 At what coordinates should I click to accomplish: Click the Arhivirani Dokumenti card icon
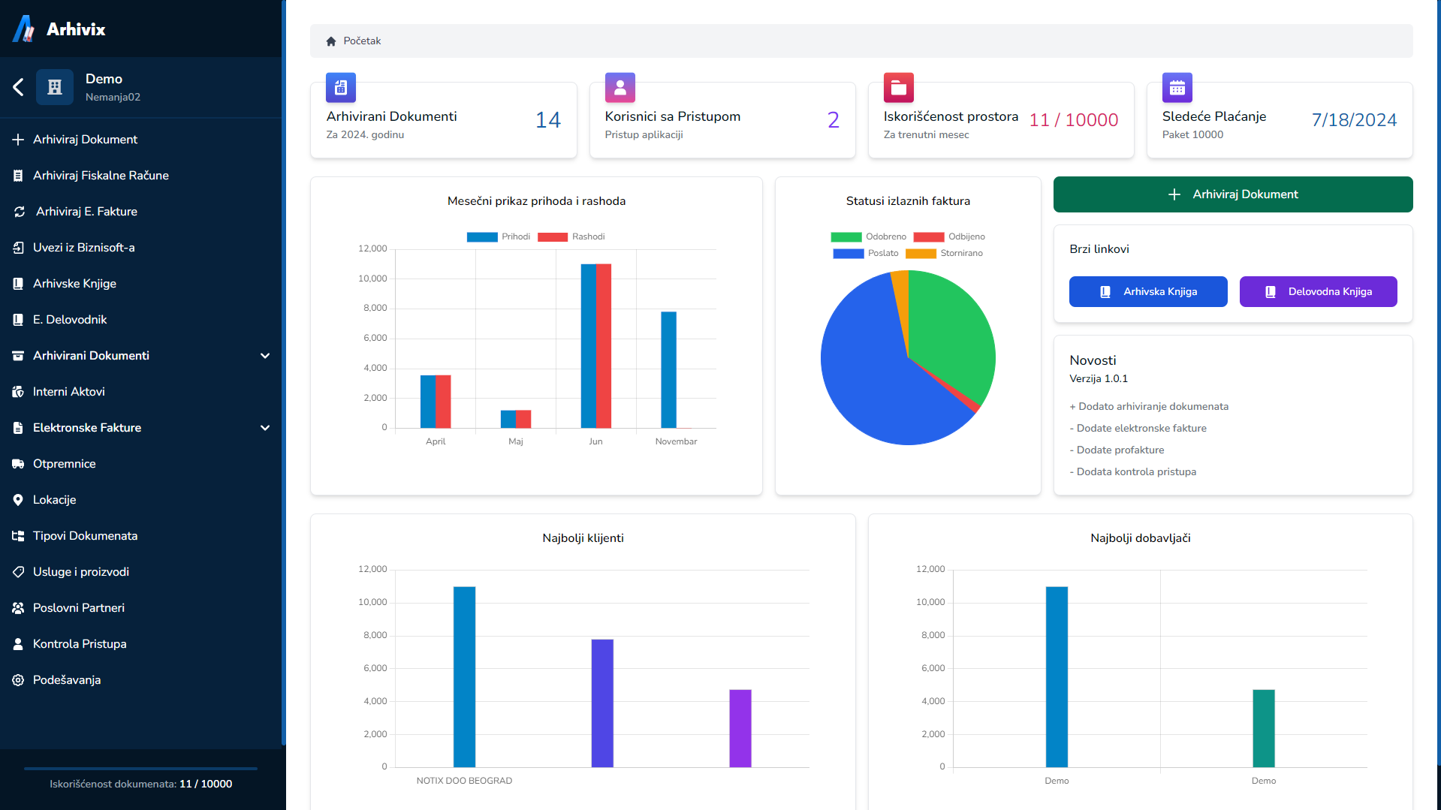point(340,88)
